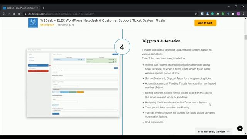
Task: Expand Your Recently Viewed panel
Action: [x=213, y=132]
